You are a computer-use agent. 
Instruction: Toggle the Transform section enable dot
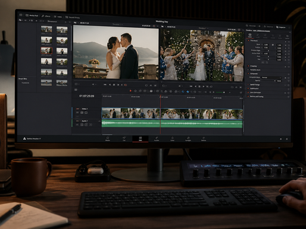(248, 40)
